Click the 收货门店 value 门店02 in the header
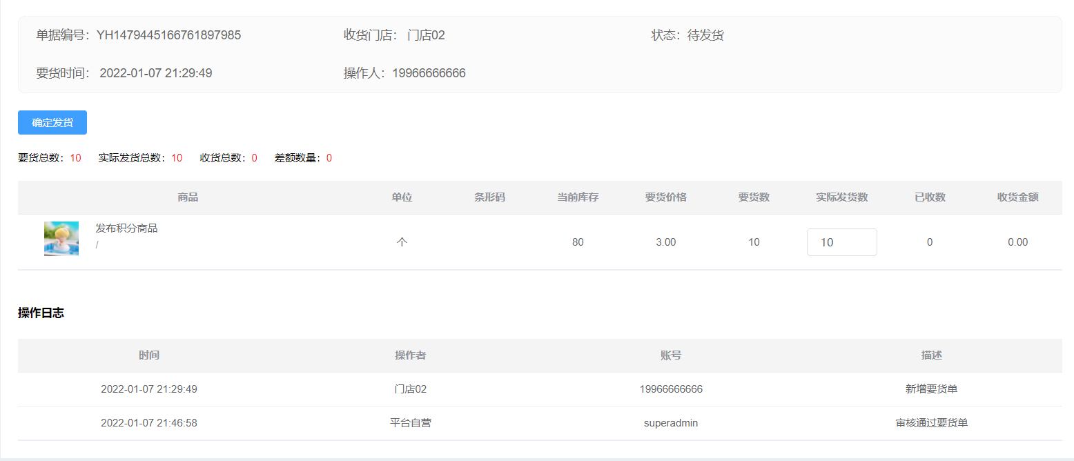Image resolution: width=1074 pixels, height=461 pixels. tap(426, 35)
